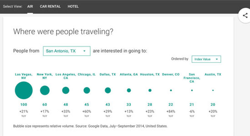The height and width of the screenshot is (136, 250).
Task: Expand the Index Value ordering dropdown
Action: click(206, 59)
